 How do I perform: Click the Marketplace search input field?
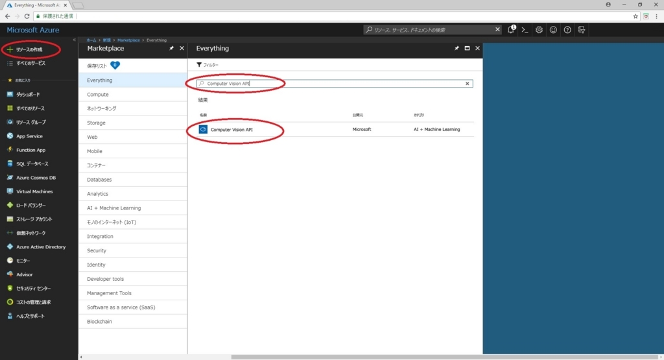click(x=335, y=84)
